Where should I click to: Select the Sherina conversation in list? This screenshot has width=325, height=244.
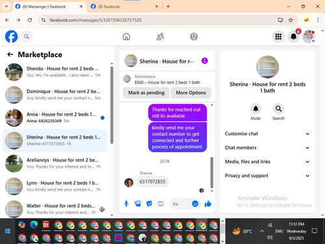point(55,141)
